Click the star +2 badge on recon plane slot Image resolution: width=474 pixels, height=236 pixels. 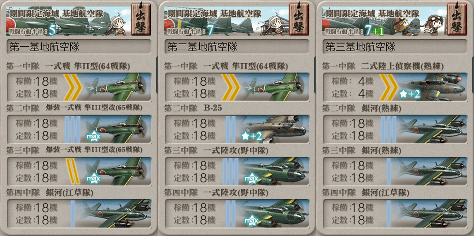(x=409, y=95)
